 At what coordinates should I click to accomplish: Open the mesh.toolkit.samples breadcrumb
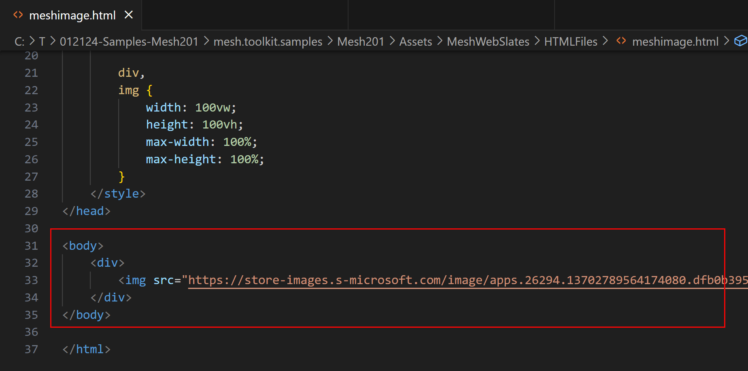[x=268, y=42]
